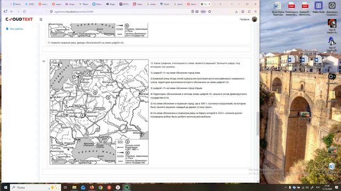
Task: Click the answer field below question 12
Action: 147,172
